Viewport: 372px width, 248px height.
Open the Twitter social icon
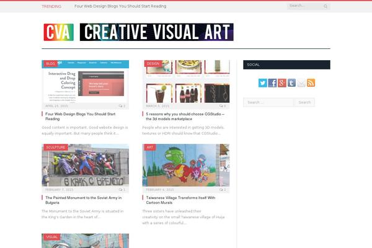coord(263,83)
